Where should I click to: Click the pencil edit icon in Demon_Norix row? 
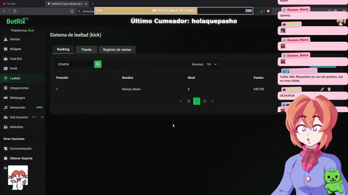click(322, 89)
